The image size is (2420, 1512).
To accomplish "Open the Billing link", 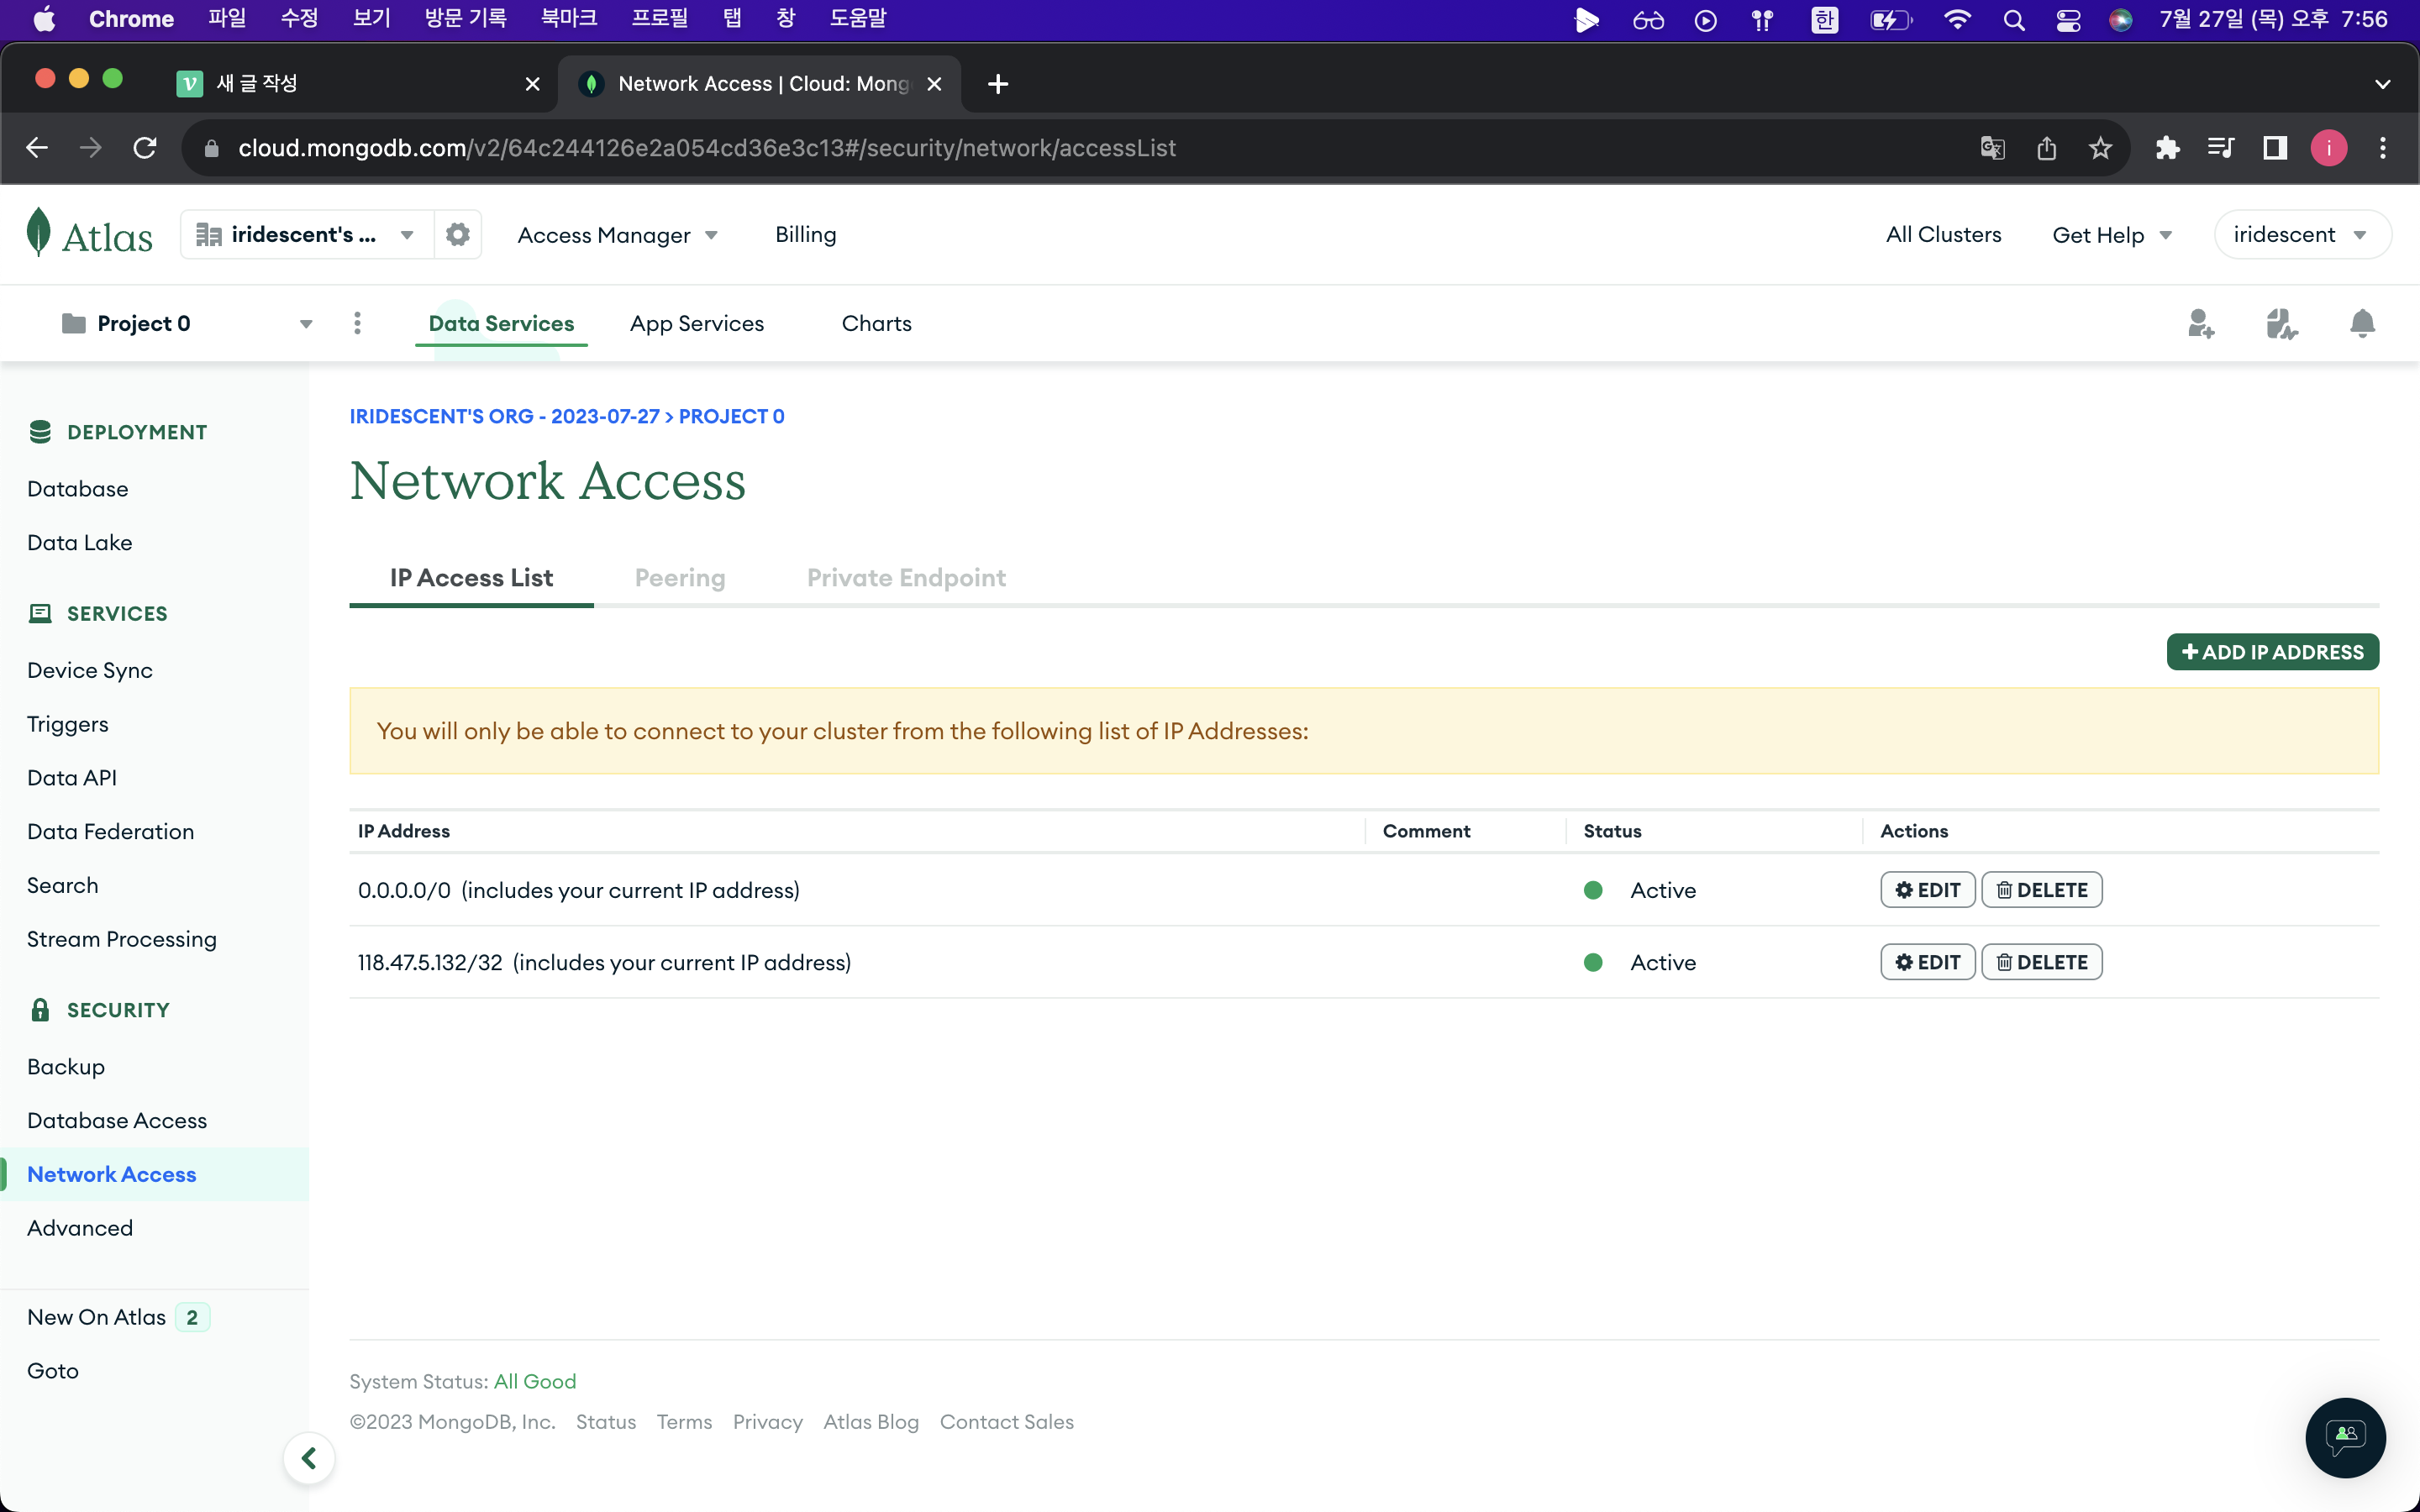I will pos(806,234).
